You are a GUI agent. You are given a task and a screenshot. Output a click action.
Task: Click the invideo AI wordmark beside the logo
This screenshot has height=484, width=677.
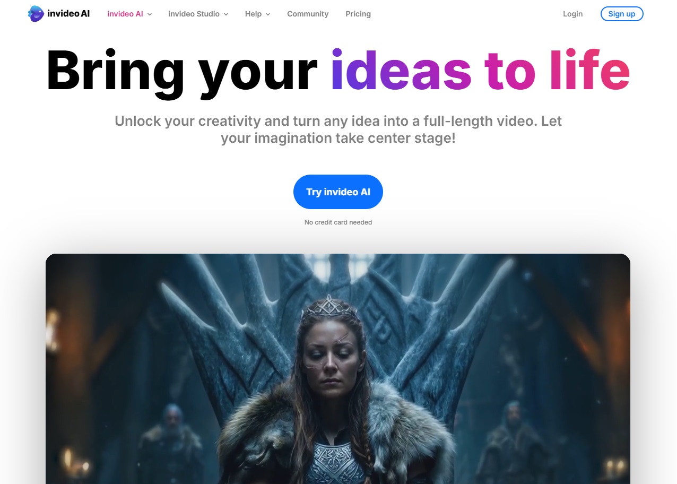click(68, 14)
